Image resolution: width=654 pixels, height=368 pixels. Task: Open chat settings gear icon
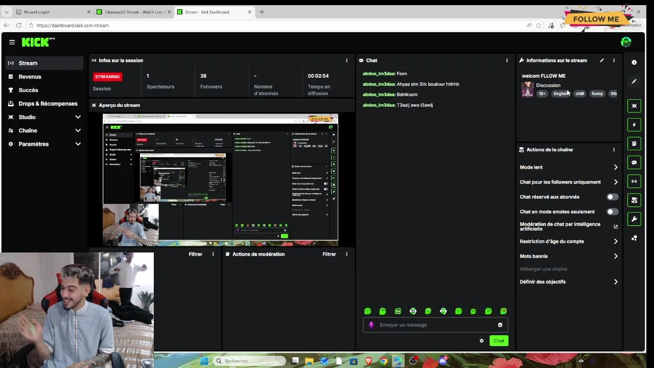click(x=481, y=341)
